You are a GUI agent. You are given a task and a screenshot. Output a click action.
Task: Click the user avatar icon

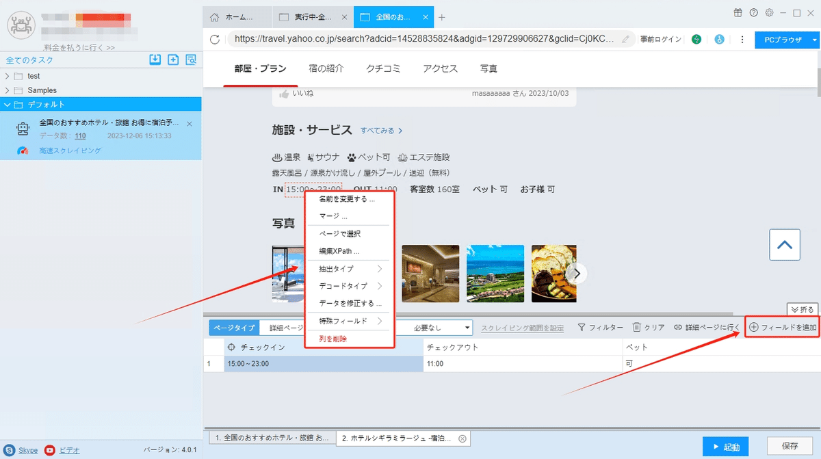point(21,25)
